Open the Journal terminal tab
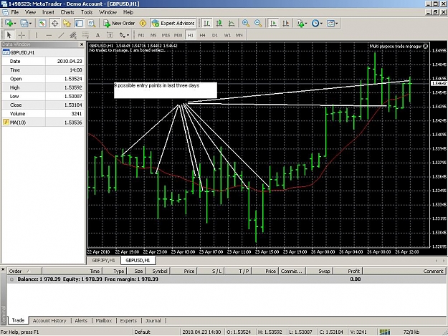This screenshot has width=448, height=336. (153, 320)
